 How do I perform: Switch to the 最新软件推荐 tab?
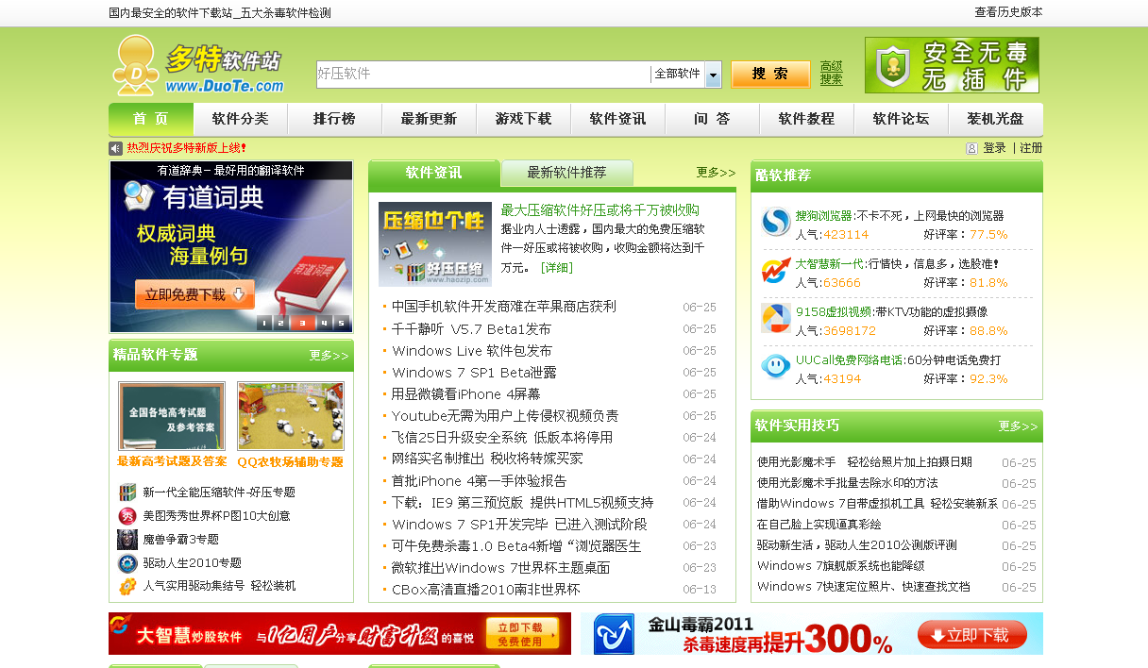point(566,174)
